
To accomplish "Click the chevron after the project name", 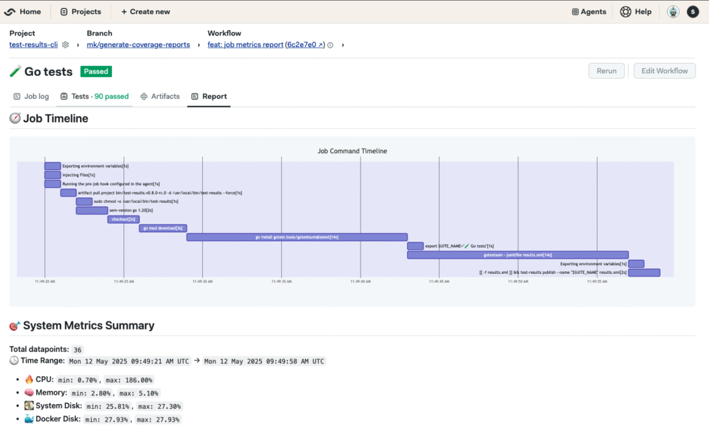I will (x=78, y=45).
